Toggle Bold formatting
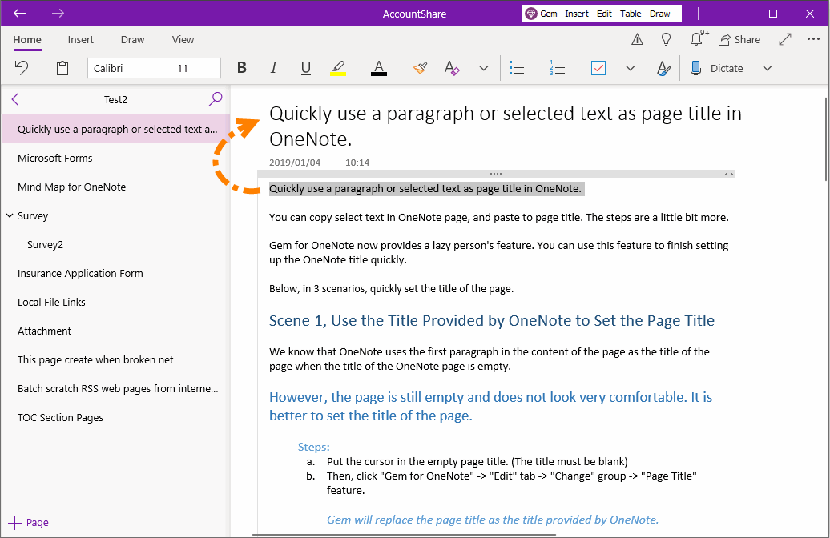The image size is (830, 538). [242, 68]
